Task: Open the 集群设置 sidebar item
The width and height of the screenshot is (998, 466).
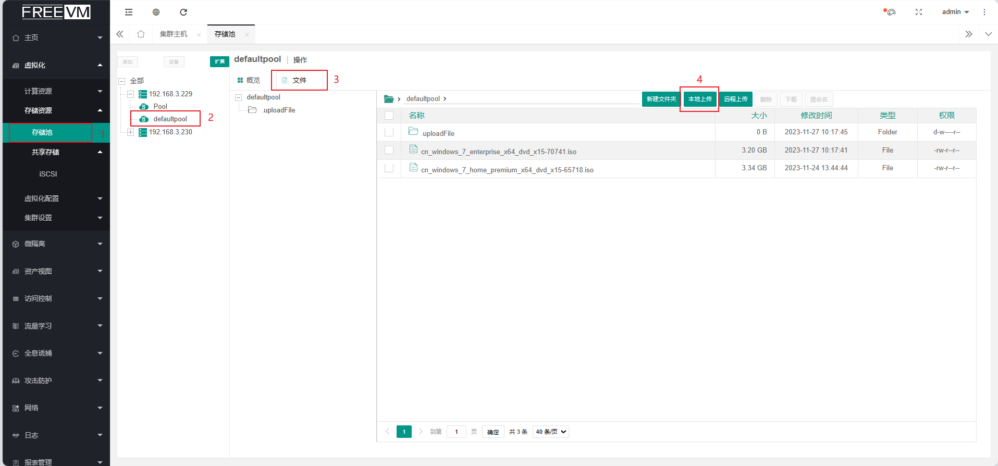Action: tap(56, 218)
